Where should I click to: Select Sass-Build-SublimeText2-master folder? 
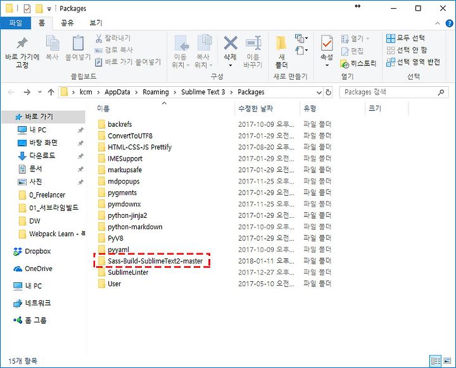pyautogui.click(x=155, y=261)
